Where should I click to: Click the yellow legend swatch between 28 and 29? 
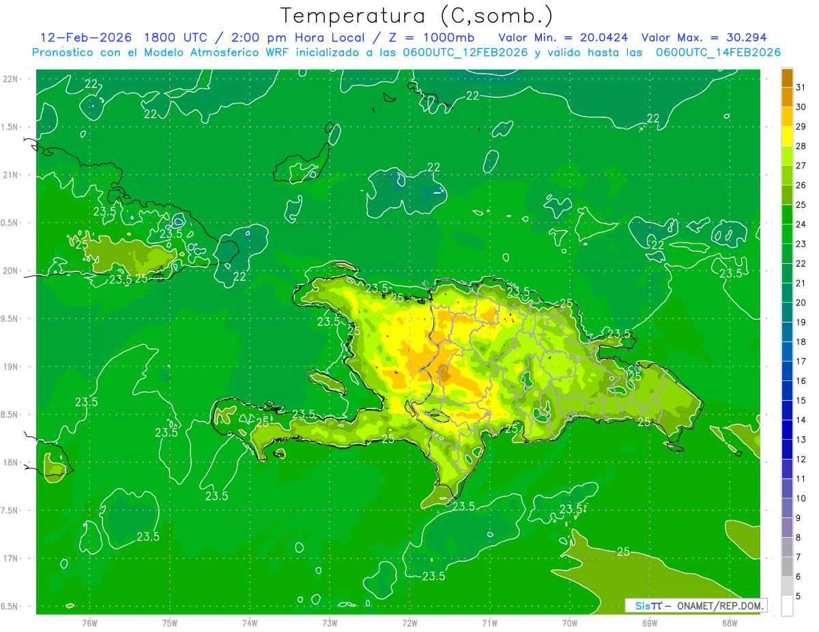[787, 136]
